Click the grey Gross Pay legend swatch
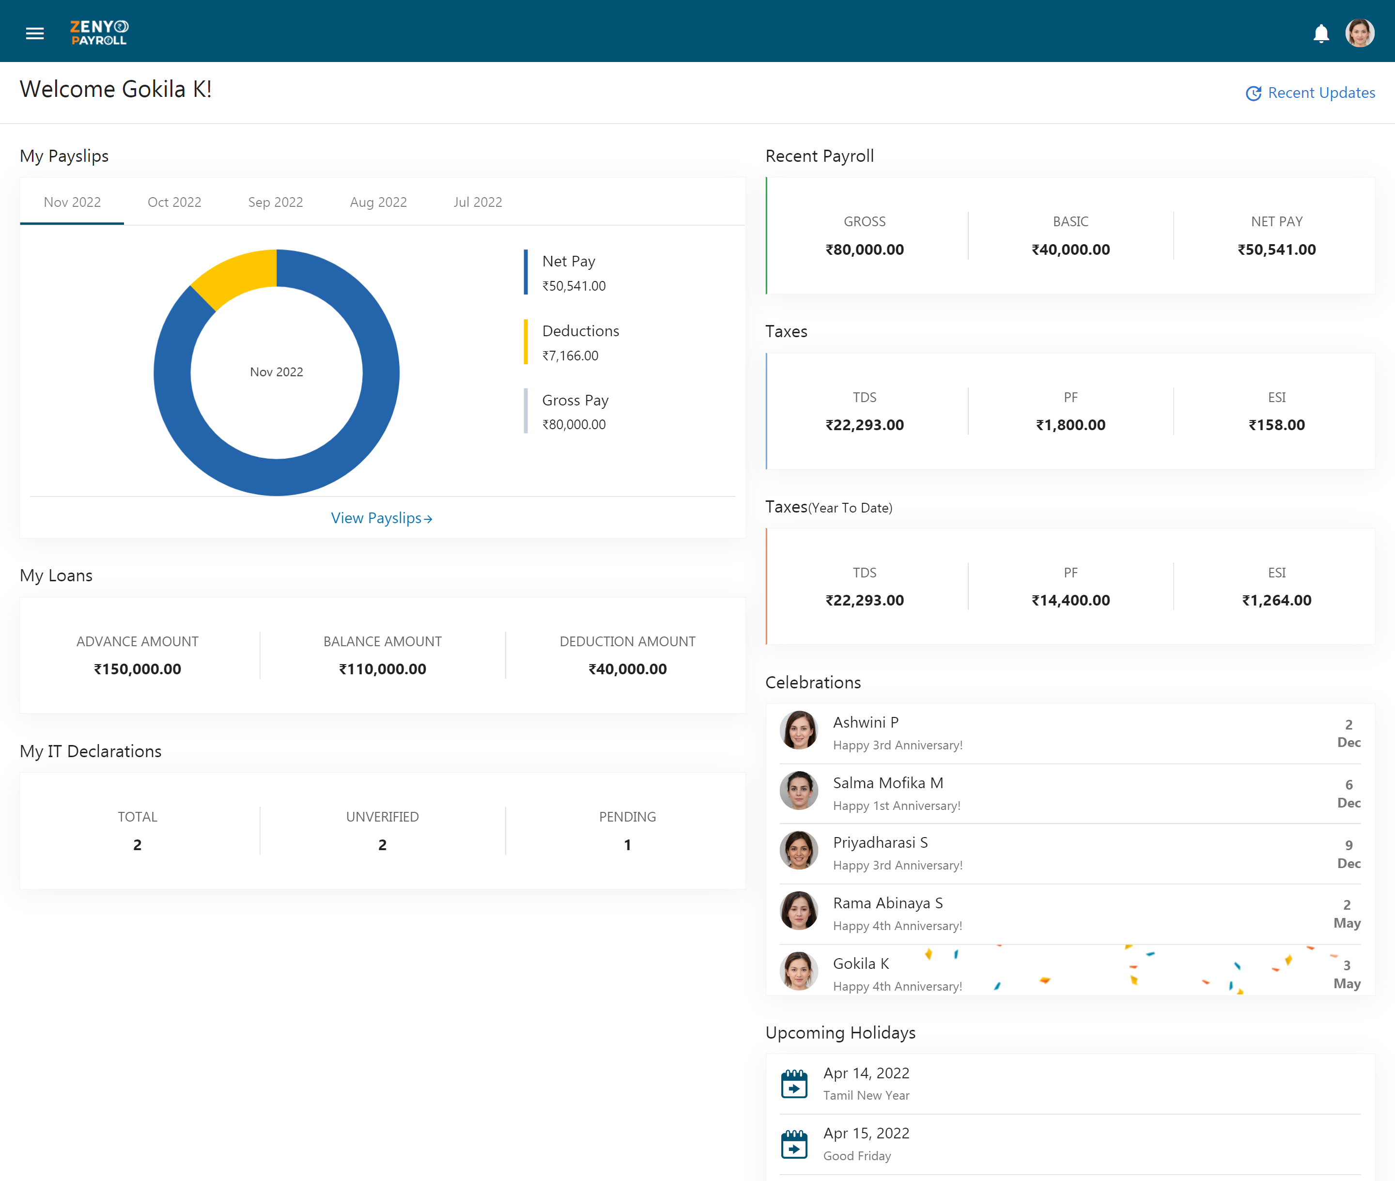 pyautogui.click(x=526, y=411)
